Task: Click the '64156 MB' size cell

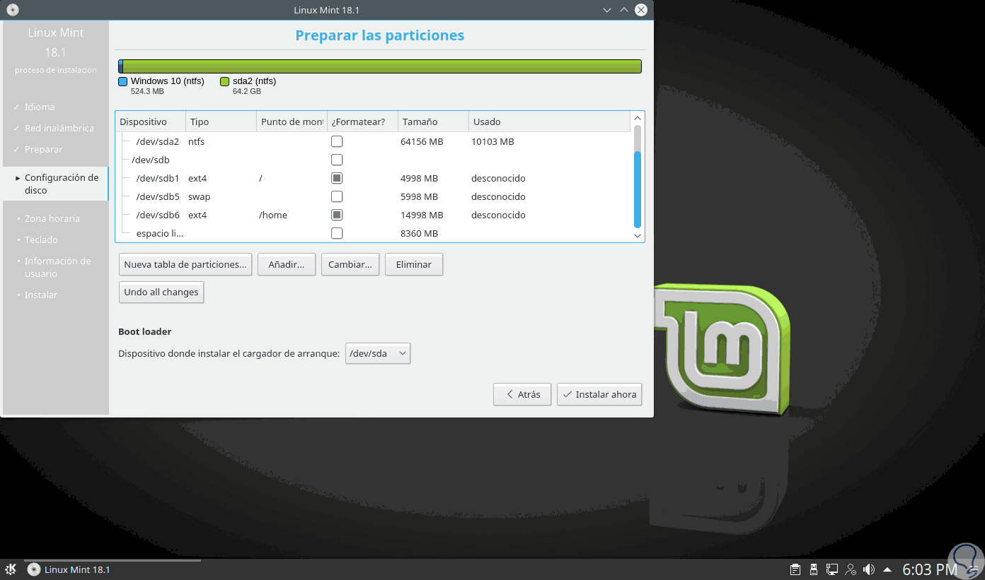Action: coord(422,141)
